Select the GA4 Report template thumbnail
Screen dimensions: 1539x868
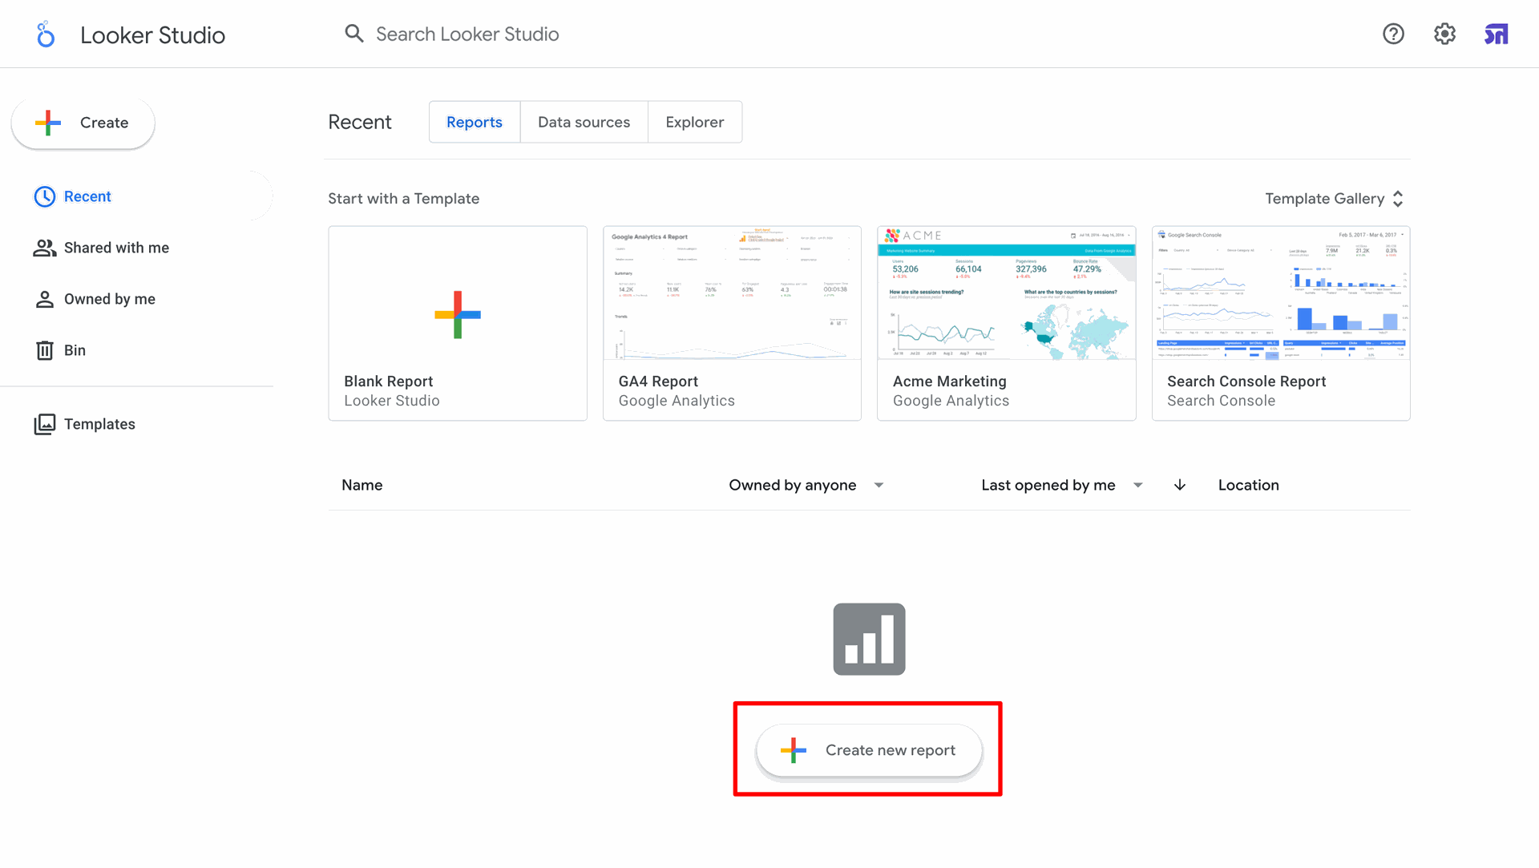(732, 293)
